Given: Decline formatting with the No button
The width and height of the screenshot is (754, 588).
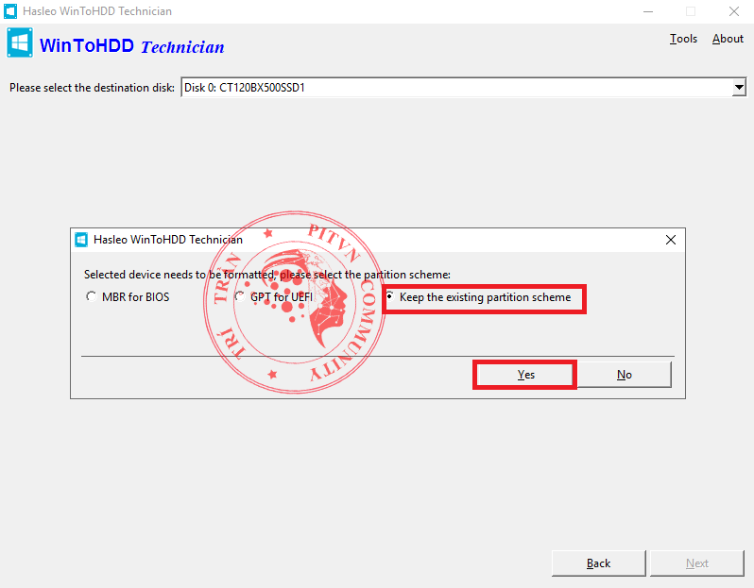Looking at the screenshot, I should (625, 375).
